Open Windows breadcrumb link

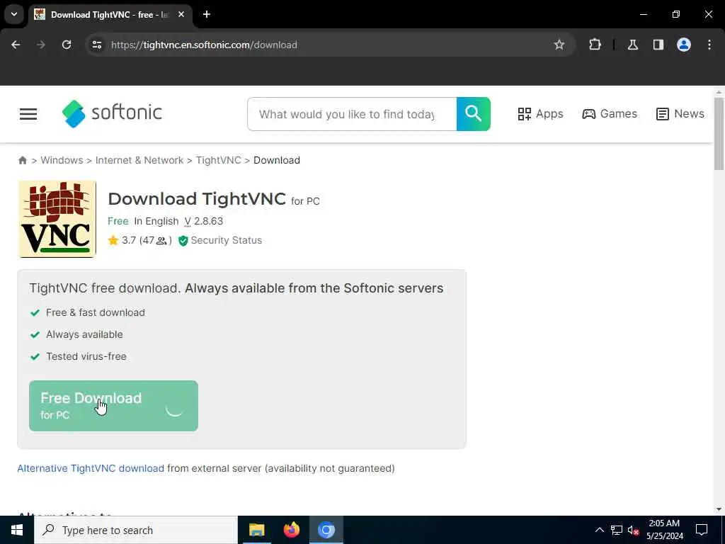[62, 160]
